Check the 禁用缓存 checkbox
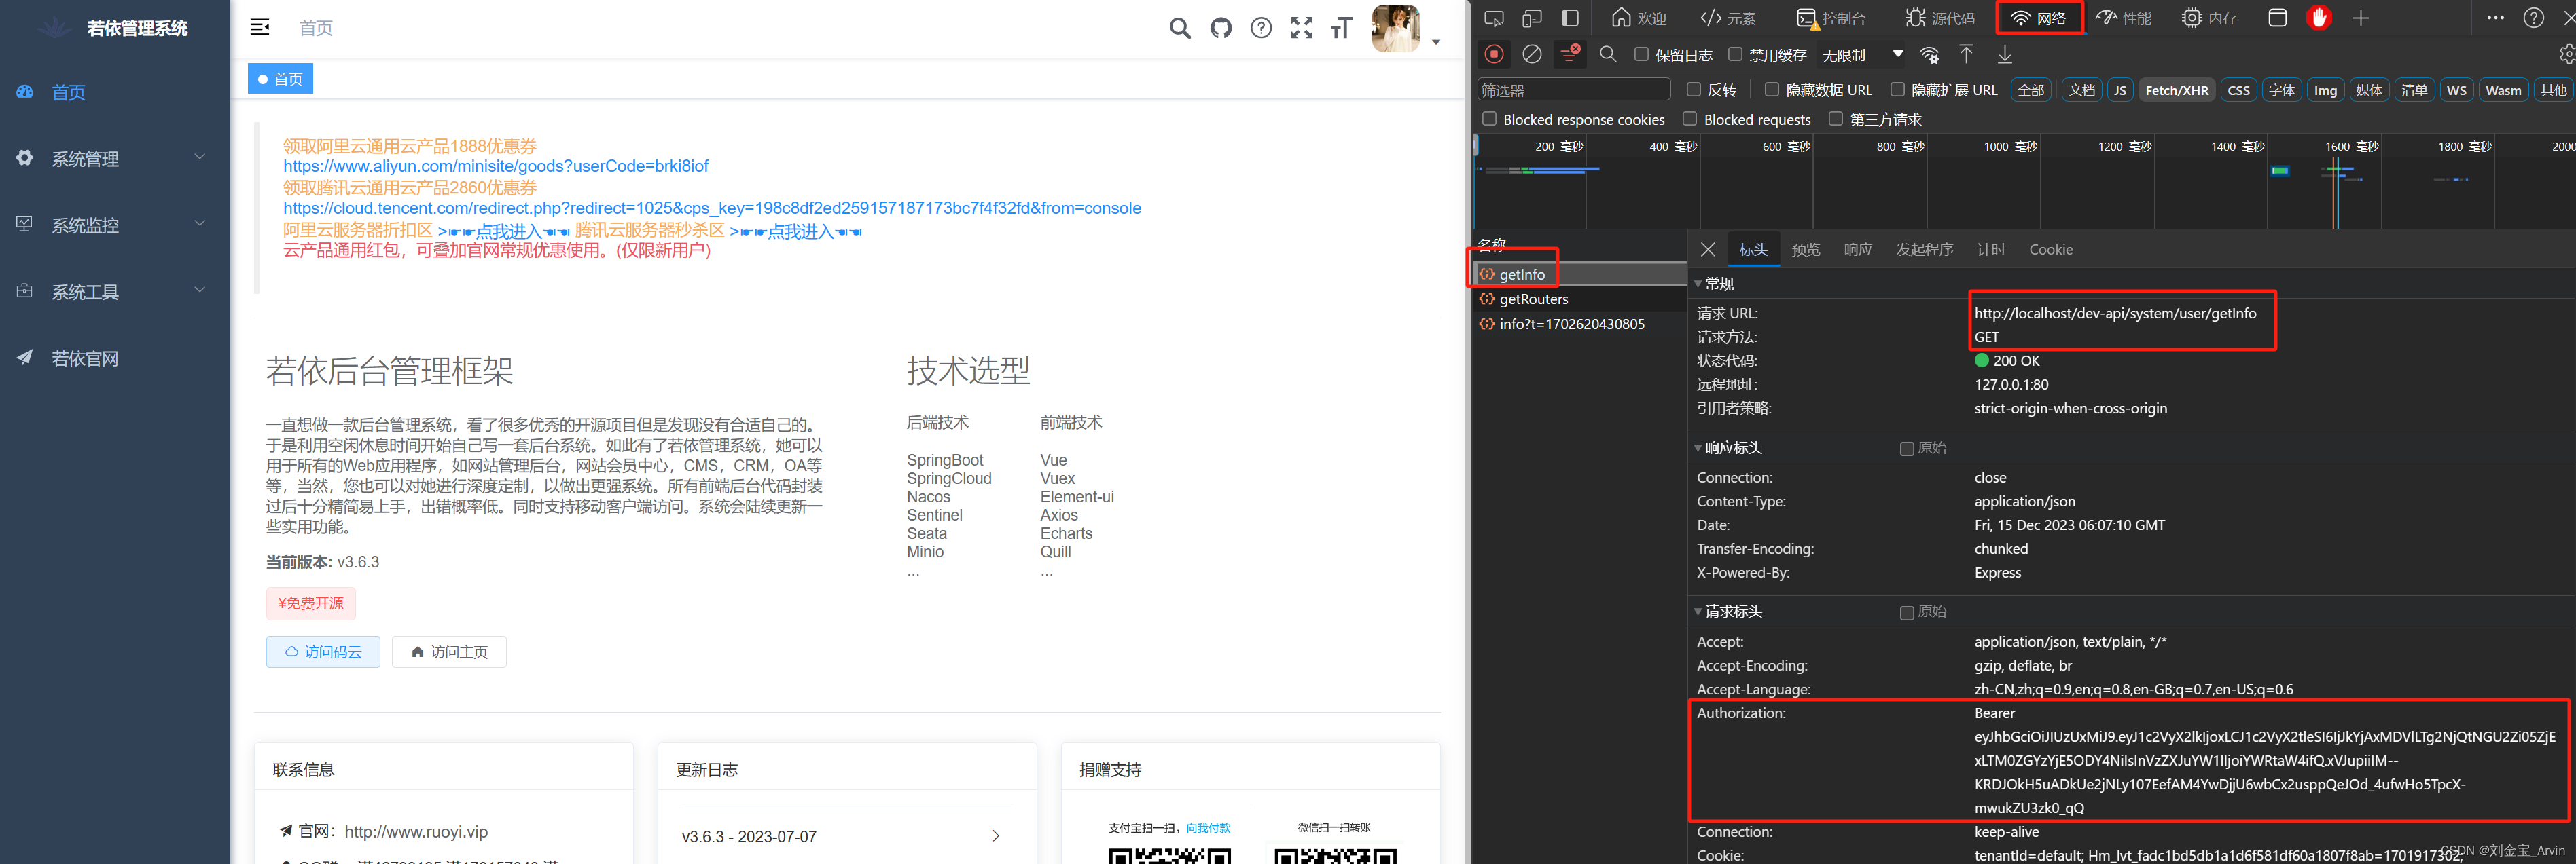2576x864 pixels. tap(1735, 54)
